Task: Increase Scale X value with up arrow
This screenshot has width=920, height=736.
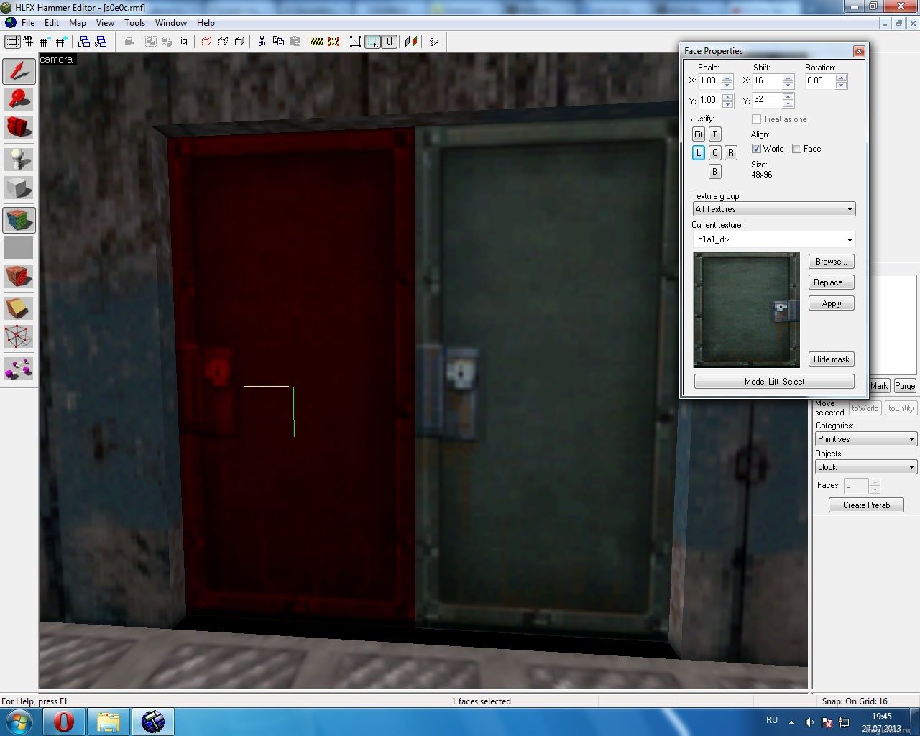Action: (x=727, y=78)
